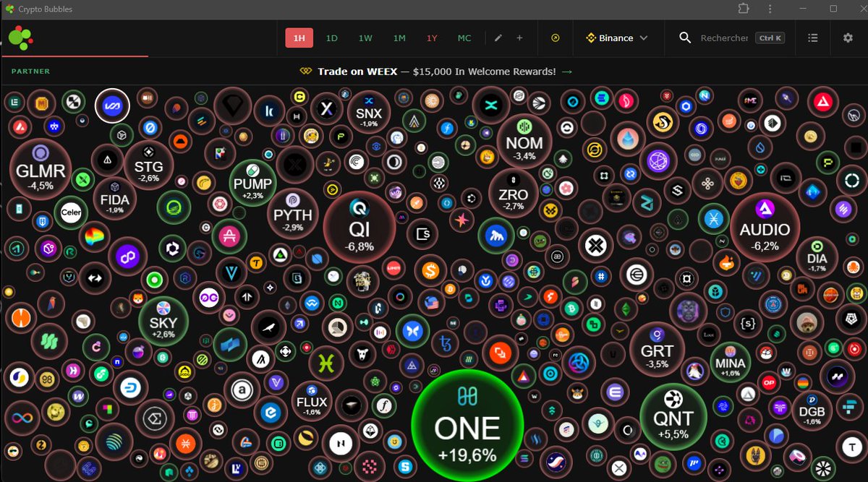Screen dimensions: 868x482
Task: Click the Rechercher search field
Action: (x=724, y=38)
